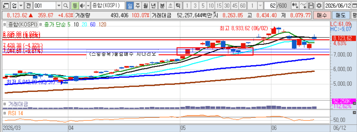
Task: Click the blue 매도 sell button
Action: [341, 15]
